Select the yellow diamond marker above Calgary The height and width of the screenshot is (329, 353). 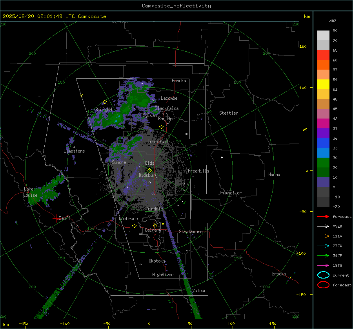pyautogui.click(x=155, y=225)
